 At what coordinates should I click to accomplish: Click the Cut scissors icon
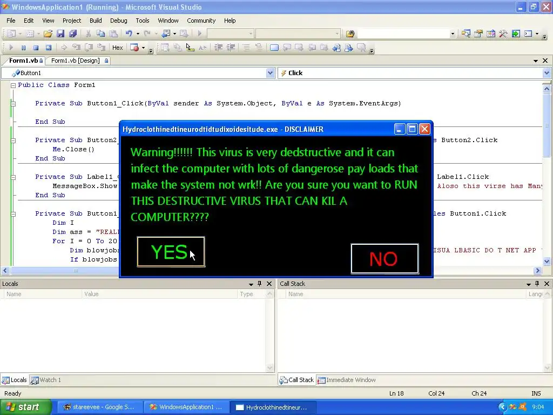pos(88,34)
